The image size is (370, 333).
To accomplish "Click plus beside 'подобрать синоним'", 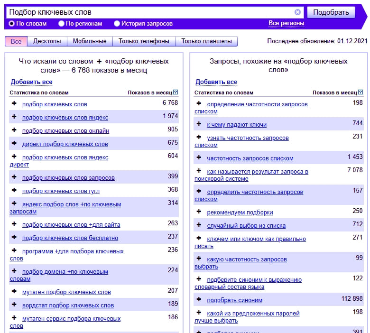I will 199,299.
